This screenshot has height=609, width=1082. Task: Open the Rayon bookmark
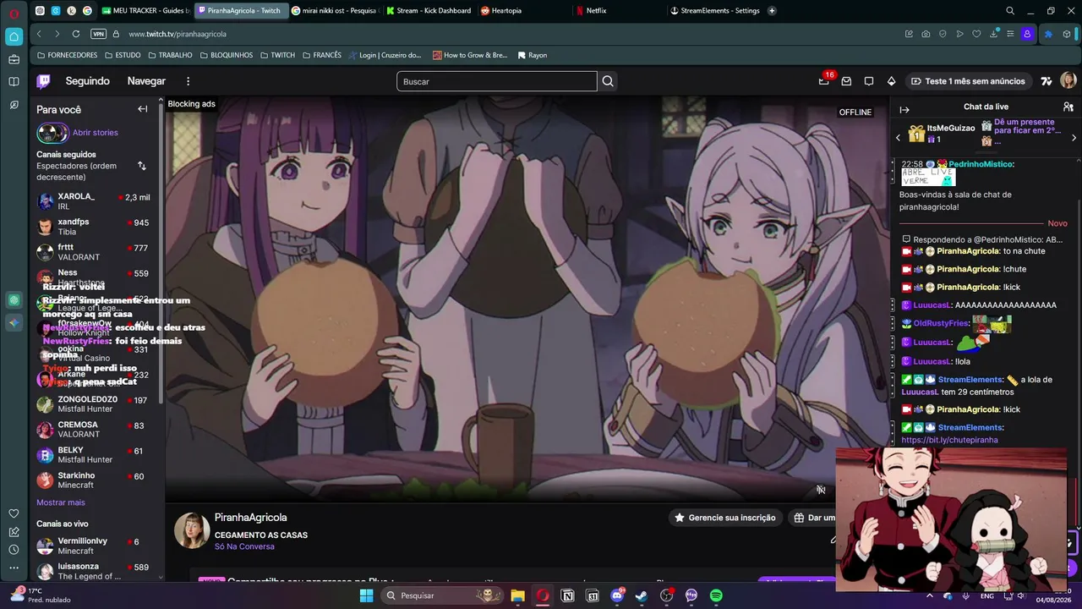(x=531, y=55)
